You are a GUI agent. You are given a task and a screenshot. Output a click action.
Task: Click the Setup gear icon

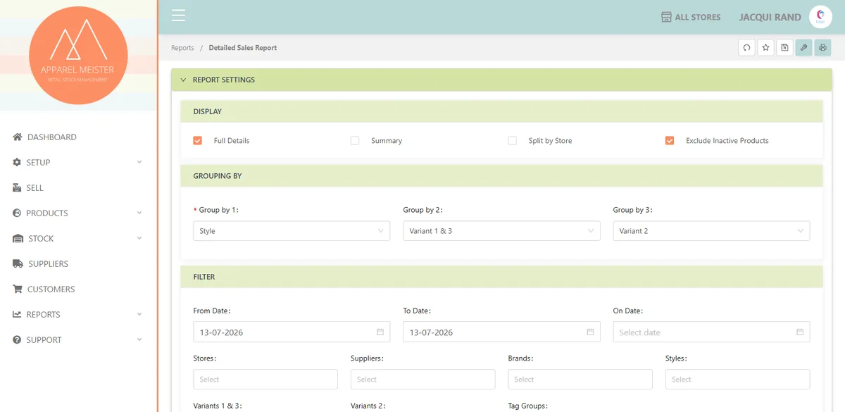(17, 163)
